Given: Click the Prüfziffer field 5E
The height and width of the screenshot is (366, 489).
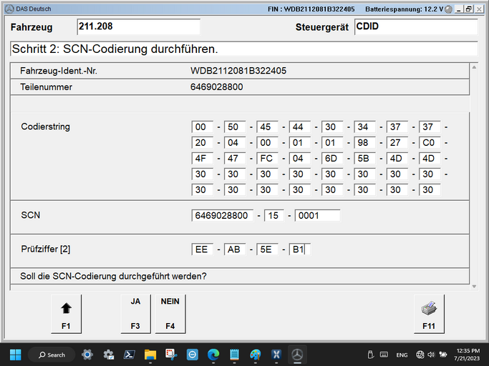Looking at the screenshot, I should tap(267, 249).
